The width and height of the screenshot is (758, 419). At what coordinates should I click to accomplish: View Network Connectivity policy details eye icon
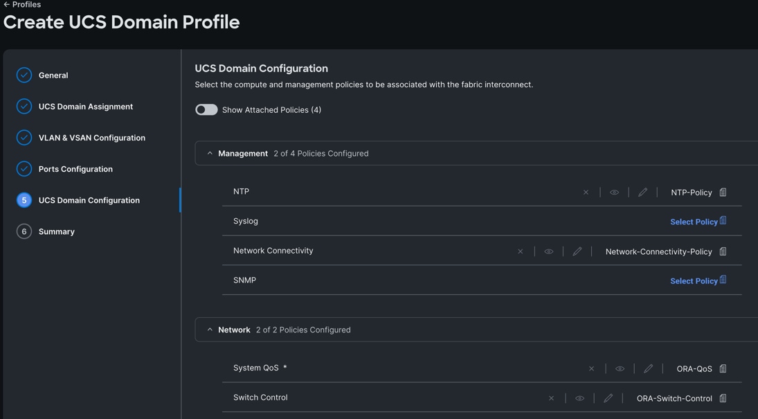click(549, 251)
